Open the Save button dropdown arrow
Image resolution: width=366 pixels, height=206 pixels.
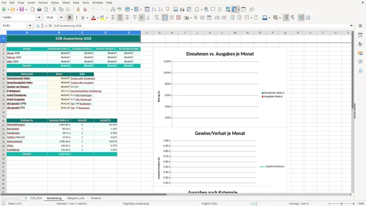[x=26, y=10]
